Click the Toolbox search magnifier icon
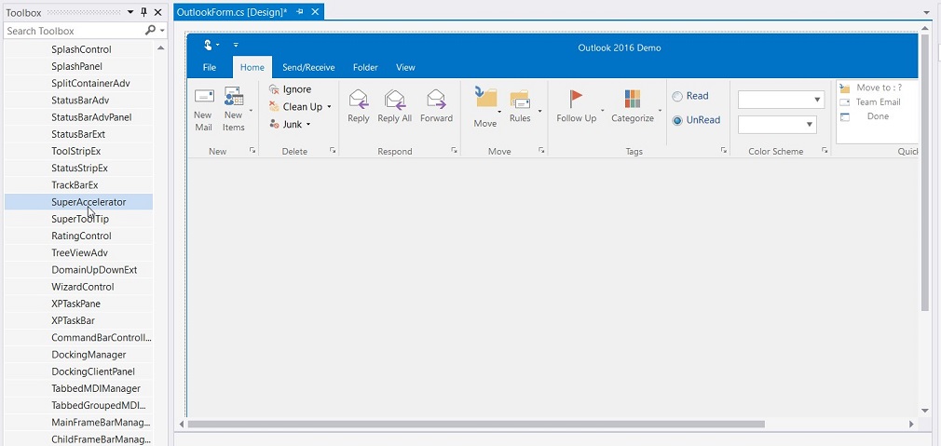Viewport: 941px width, 446px height. click(x=150, y=30)
